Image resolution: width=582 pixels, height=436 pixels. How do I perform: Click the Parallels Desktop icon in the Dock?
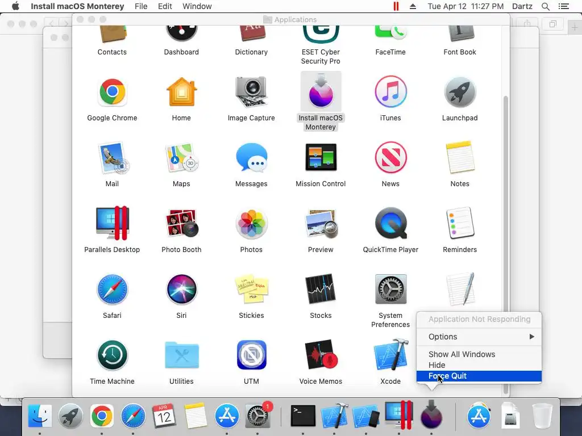click(399, 415)
